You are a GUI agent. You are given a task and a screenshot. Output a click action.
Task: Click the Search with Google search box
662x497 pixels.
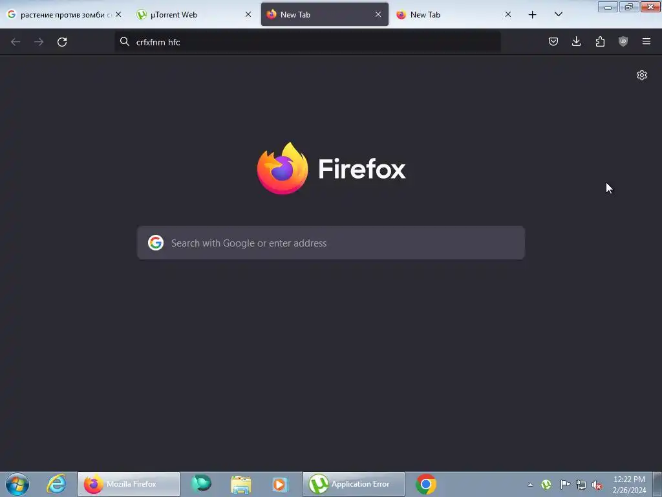pyautogui.click(x=331, y=243)
